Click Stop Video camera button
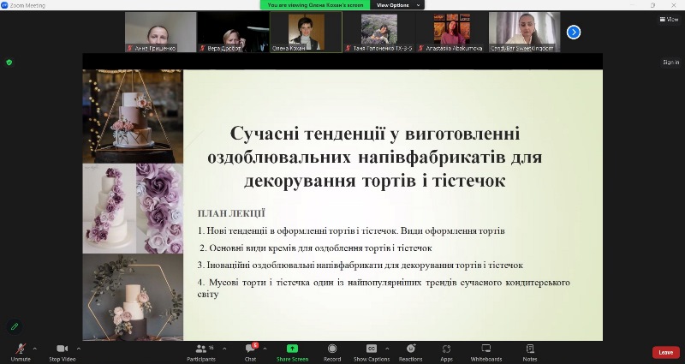685x364 pixels. pos(62,352)
